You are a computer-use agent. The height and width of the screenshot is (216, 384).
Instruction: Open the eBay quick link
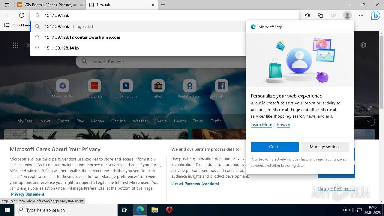pos(158,89)
